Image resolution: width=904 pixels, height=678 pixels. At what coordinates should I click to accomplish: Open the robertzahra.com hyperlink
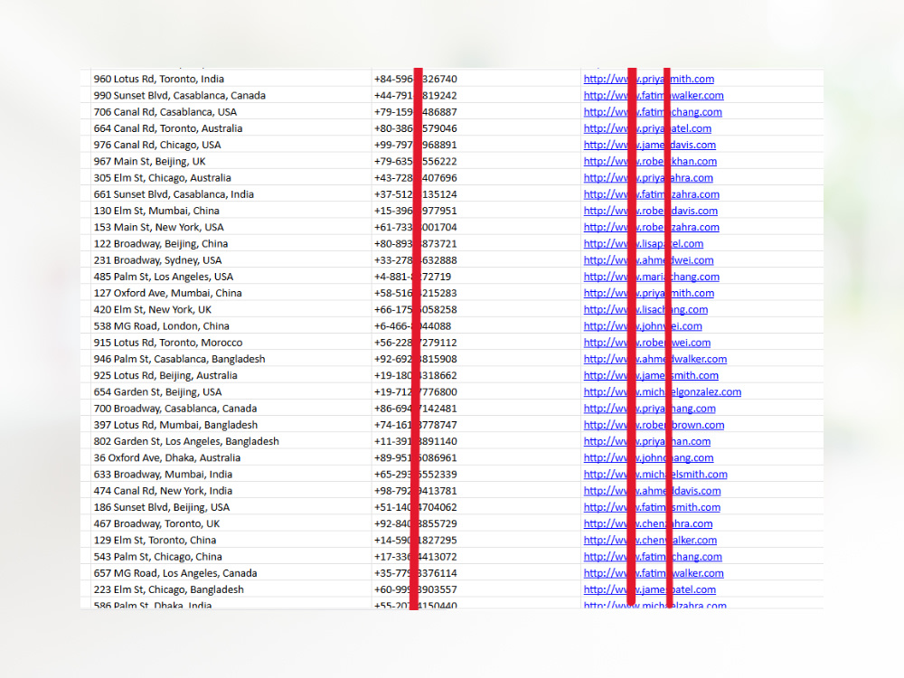652,227
